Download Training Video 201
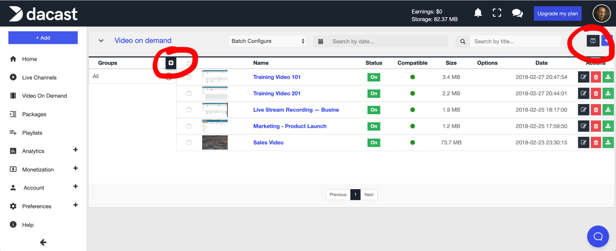 point(608,93)
